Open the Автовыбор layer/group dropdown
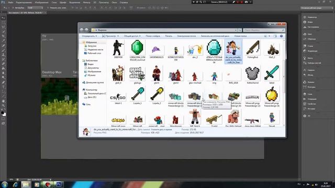The height and width of the screenshot is (188, 335). pos(35,8)
